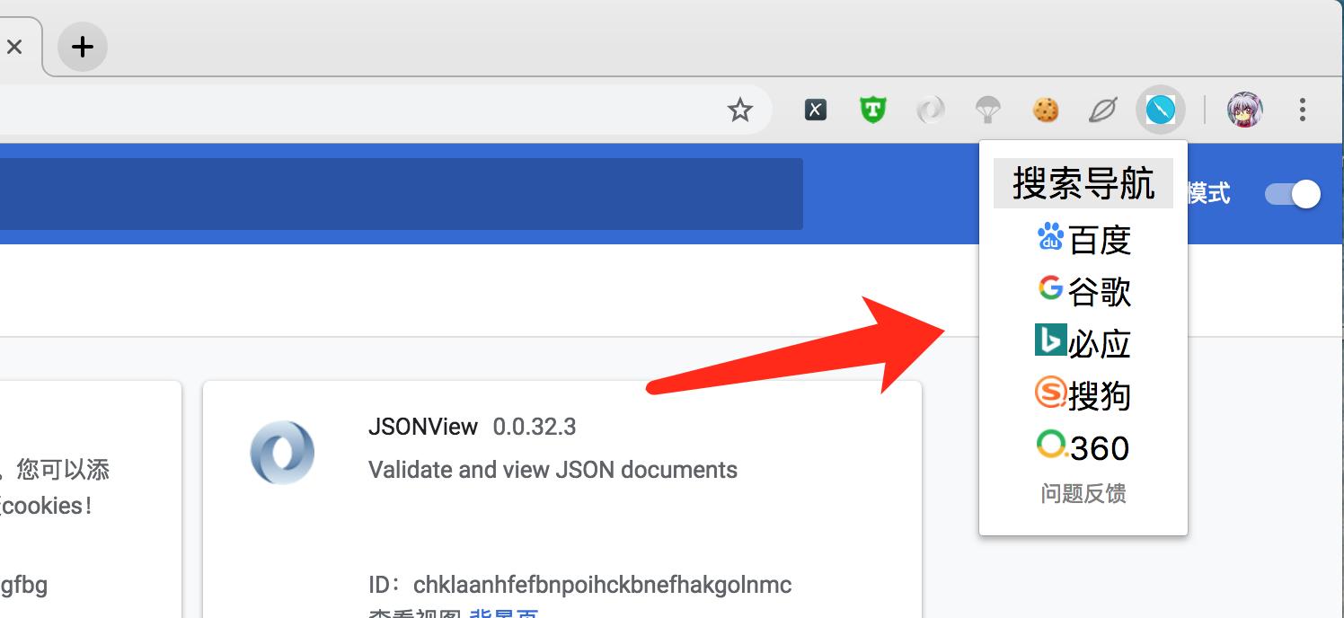Open the parachute extension icon

tap(987, 110)
